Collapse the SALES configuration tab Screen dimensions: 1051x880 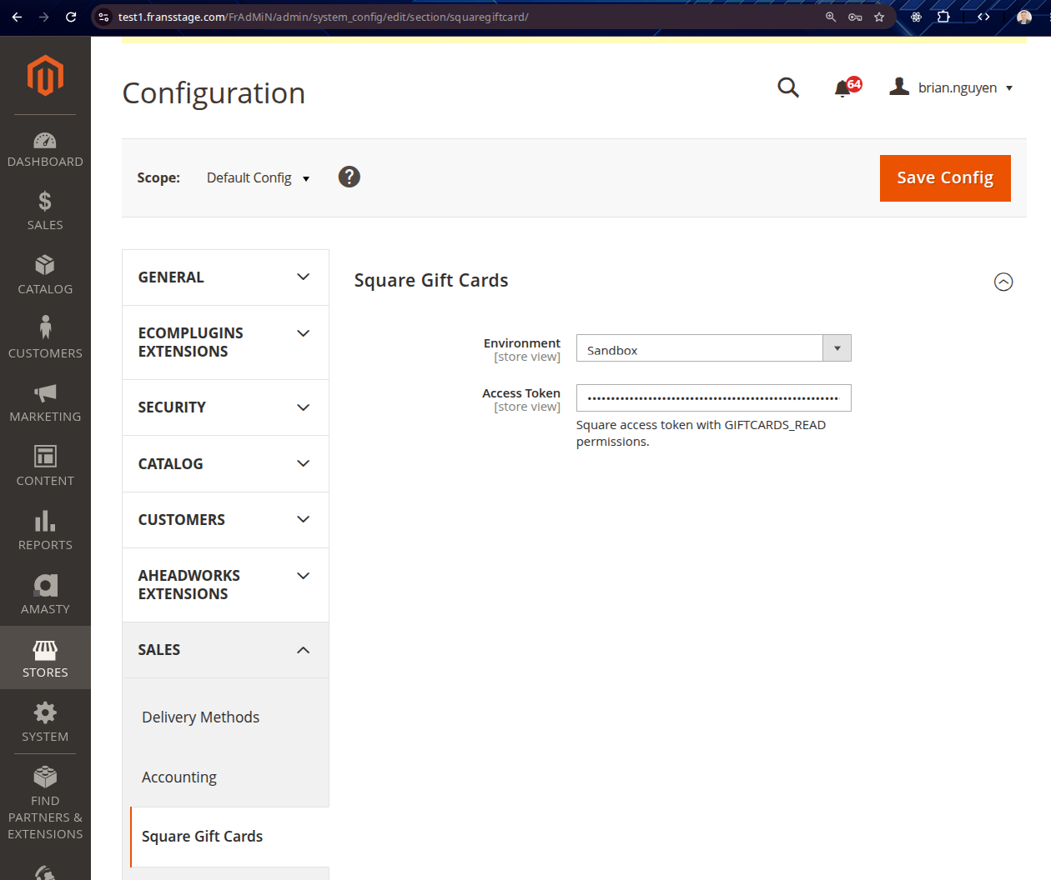click(x=225, y=650)
